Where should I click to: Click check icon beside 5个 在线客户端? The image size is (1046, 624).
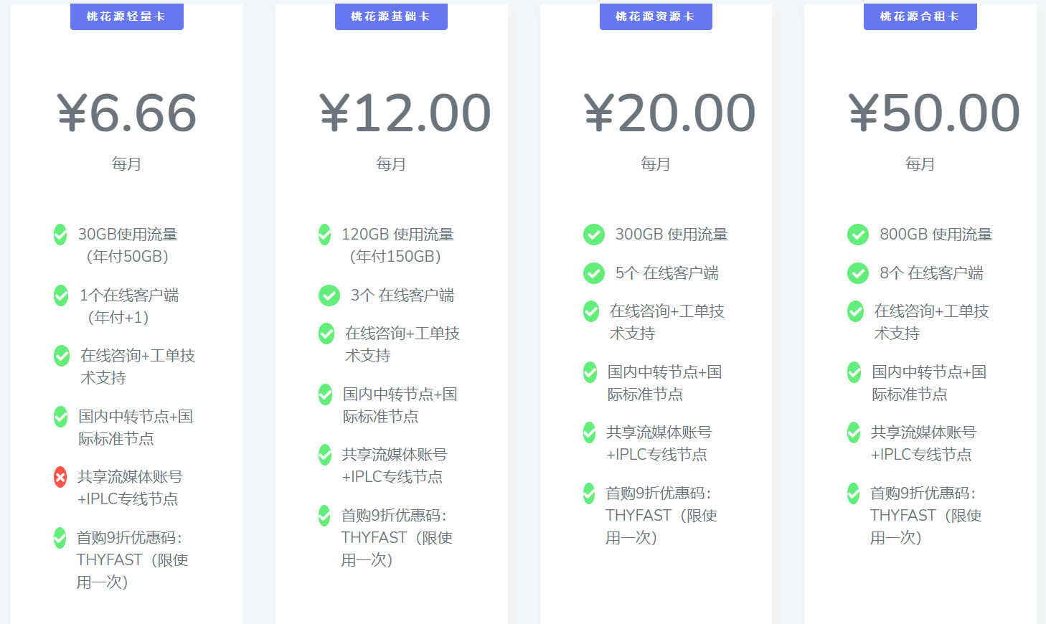click(x=593, y=273)
